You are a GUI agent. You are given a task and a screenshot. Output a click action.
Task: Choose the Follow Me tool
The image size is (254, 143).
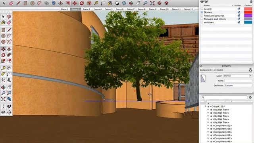point(9,55)
